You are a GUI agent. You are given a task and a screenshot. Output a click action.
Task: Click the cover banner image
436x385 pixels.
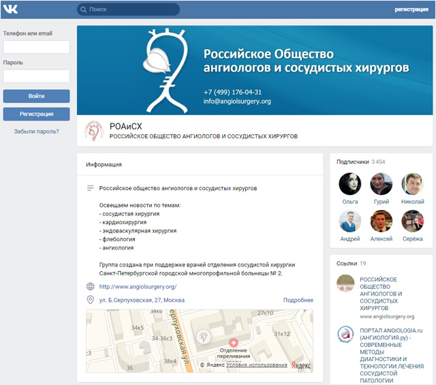(255, 70)
